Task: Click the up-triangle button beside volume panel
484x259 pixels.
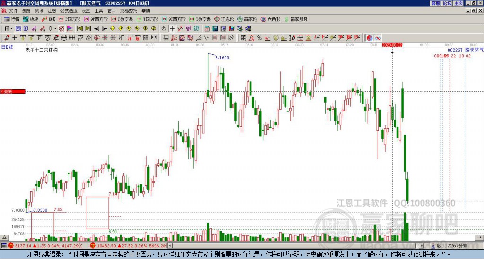Action: [x=4, y=238]
